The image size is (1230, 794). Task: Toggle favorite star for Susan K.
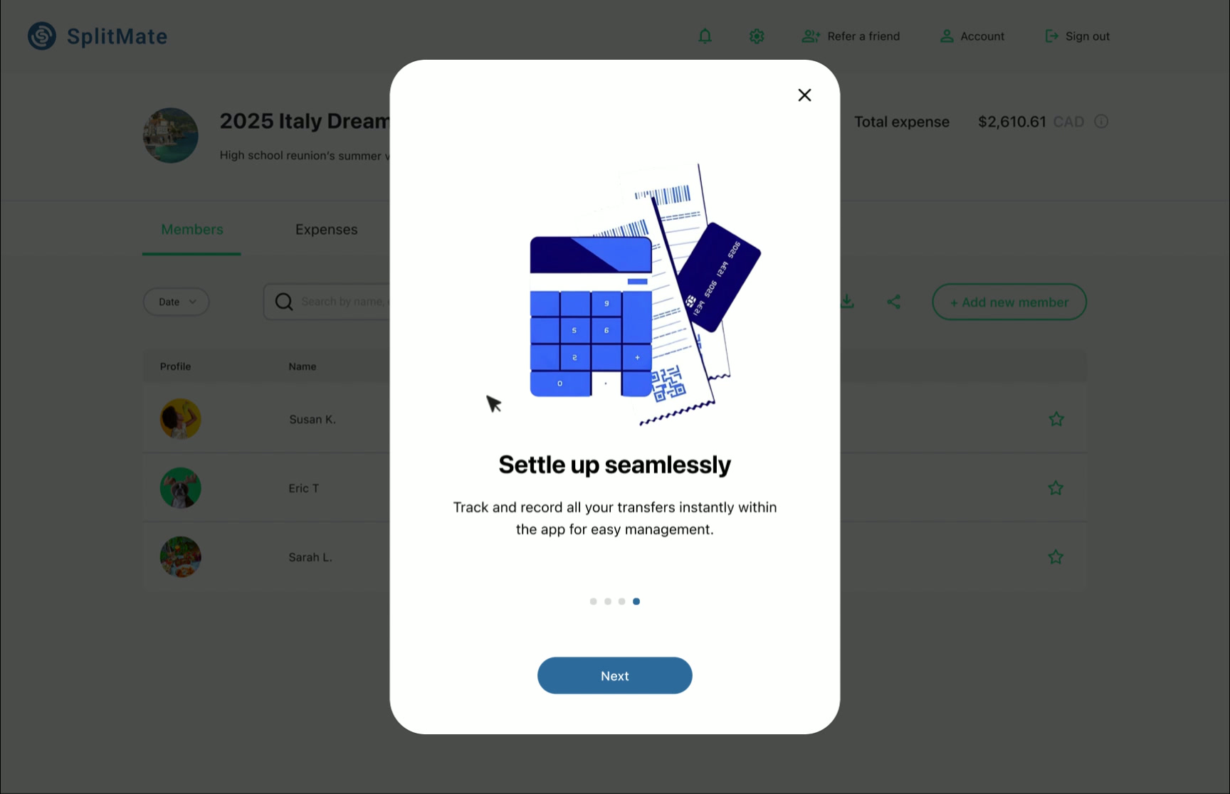click(x=1056, y=419)
